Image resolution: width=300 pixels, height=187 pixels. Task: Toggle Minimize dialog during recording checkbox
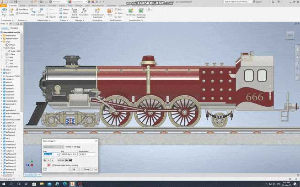click(53, 165)
